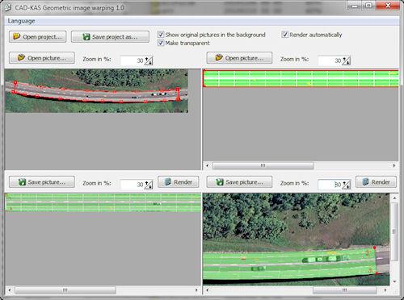
Task: Click horizontal scrollbar of top-right picture pane
Action: (x=301, y=165)
